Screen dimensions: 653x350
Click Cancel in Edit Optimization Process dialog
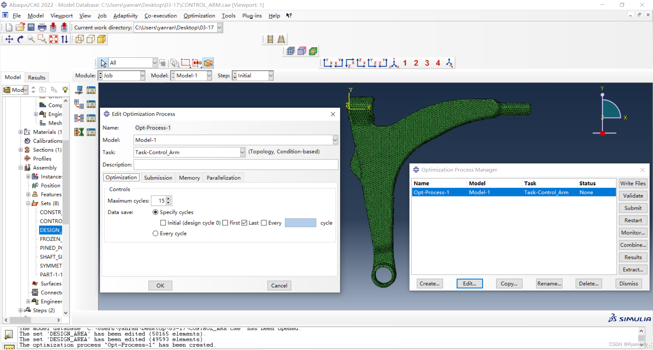pos(279,285)
